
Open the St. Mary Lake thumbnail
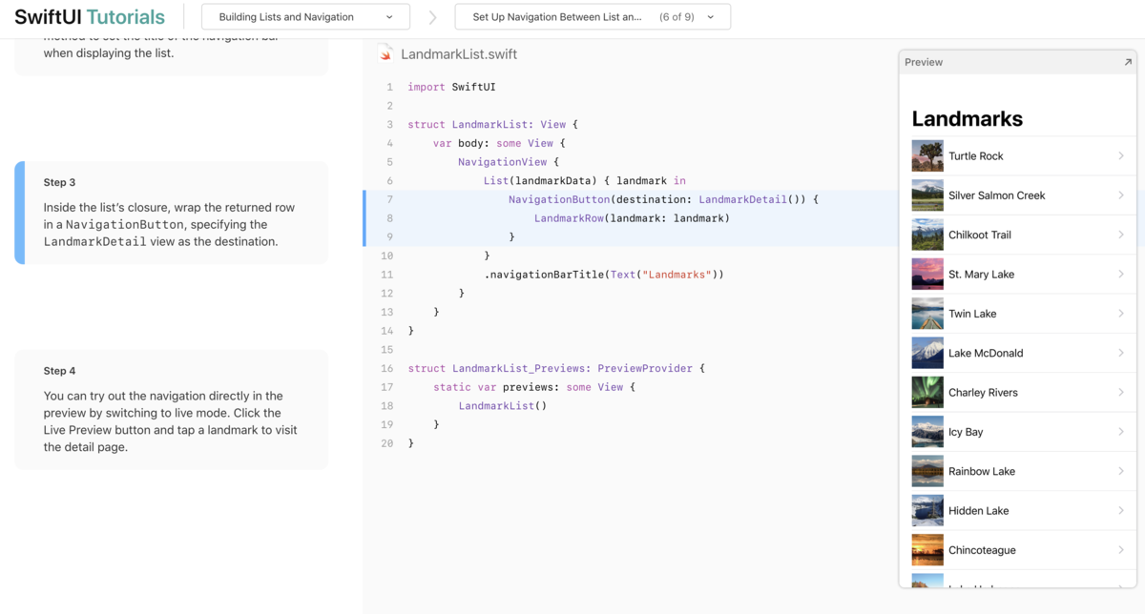(927, 274)
